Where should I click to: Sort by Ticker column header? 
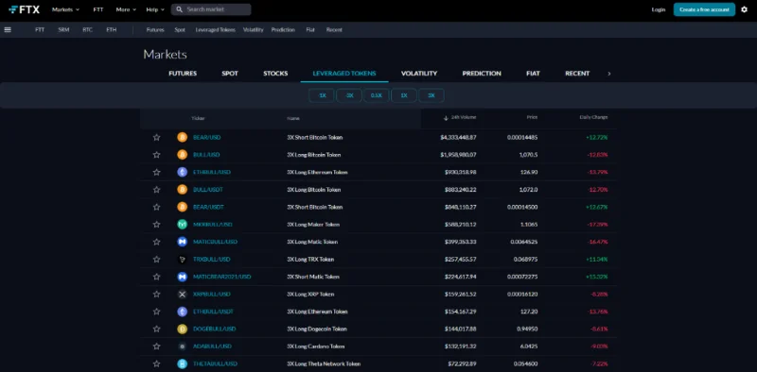point(198,118)
